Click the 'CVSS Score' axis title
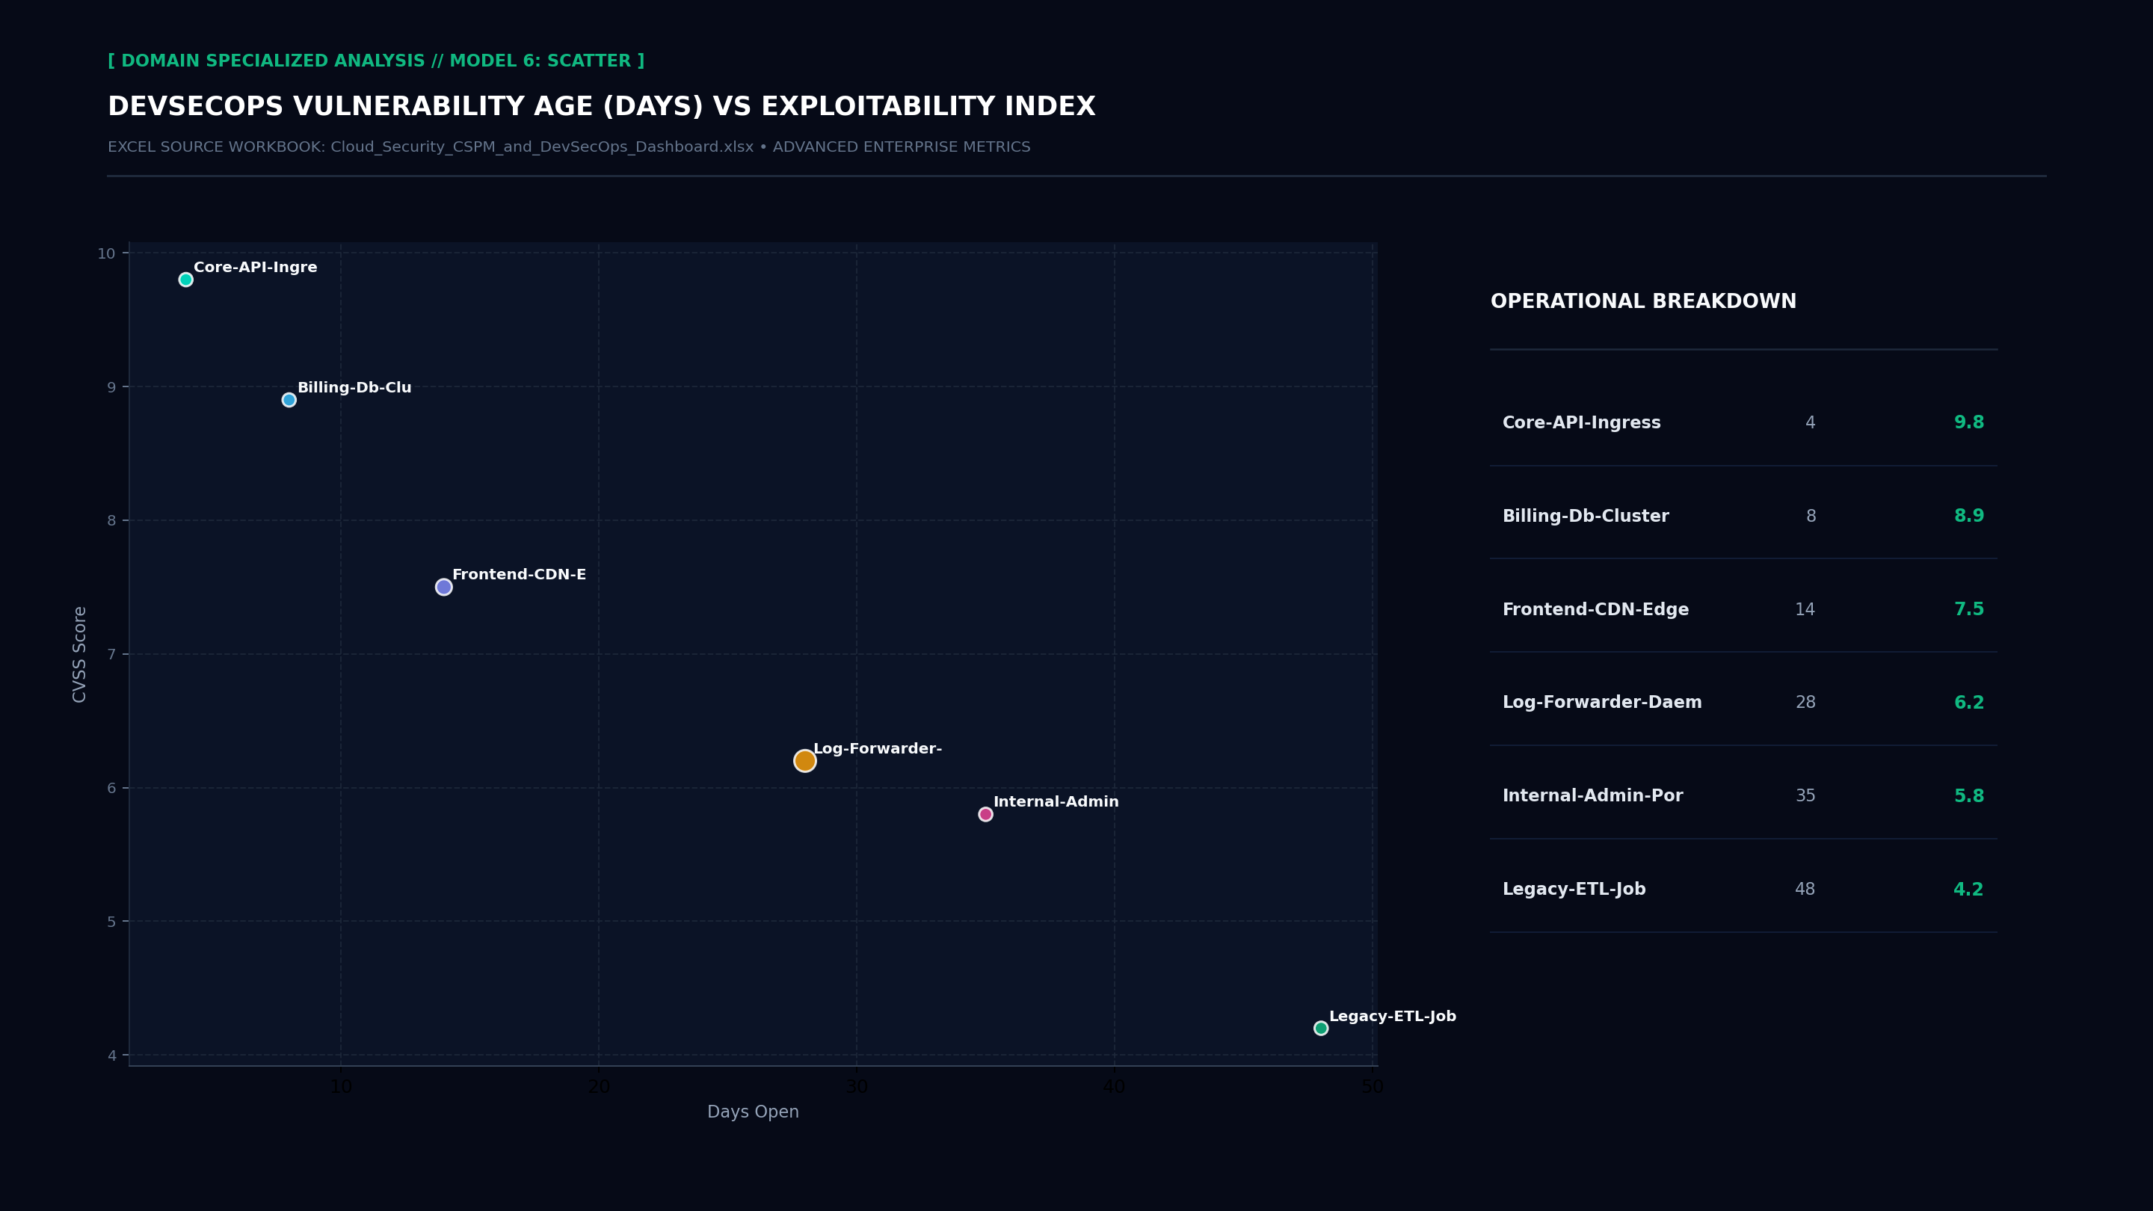2153x1211 pixels. click(79, 654)
